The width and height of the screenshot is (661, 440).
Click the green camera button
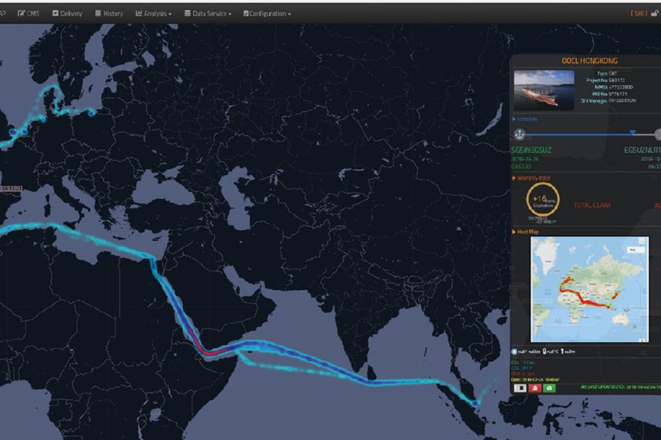[549, 388]
